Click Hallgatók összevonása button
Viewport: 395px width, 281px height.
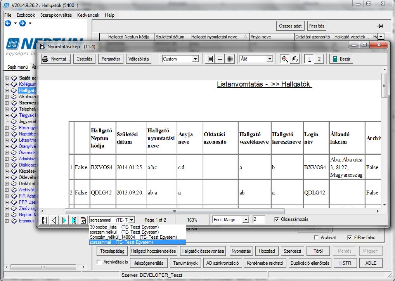(203, 251)
